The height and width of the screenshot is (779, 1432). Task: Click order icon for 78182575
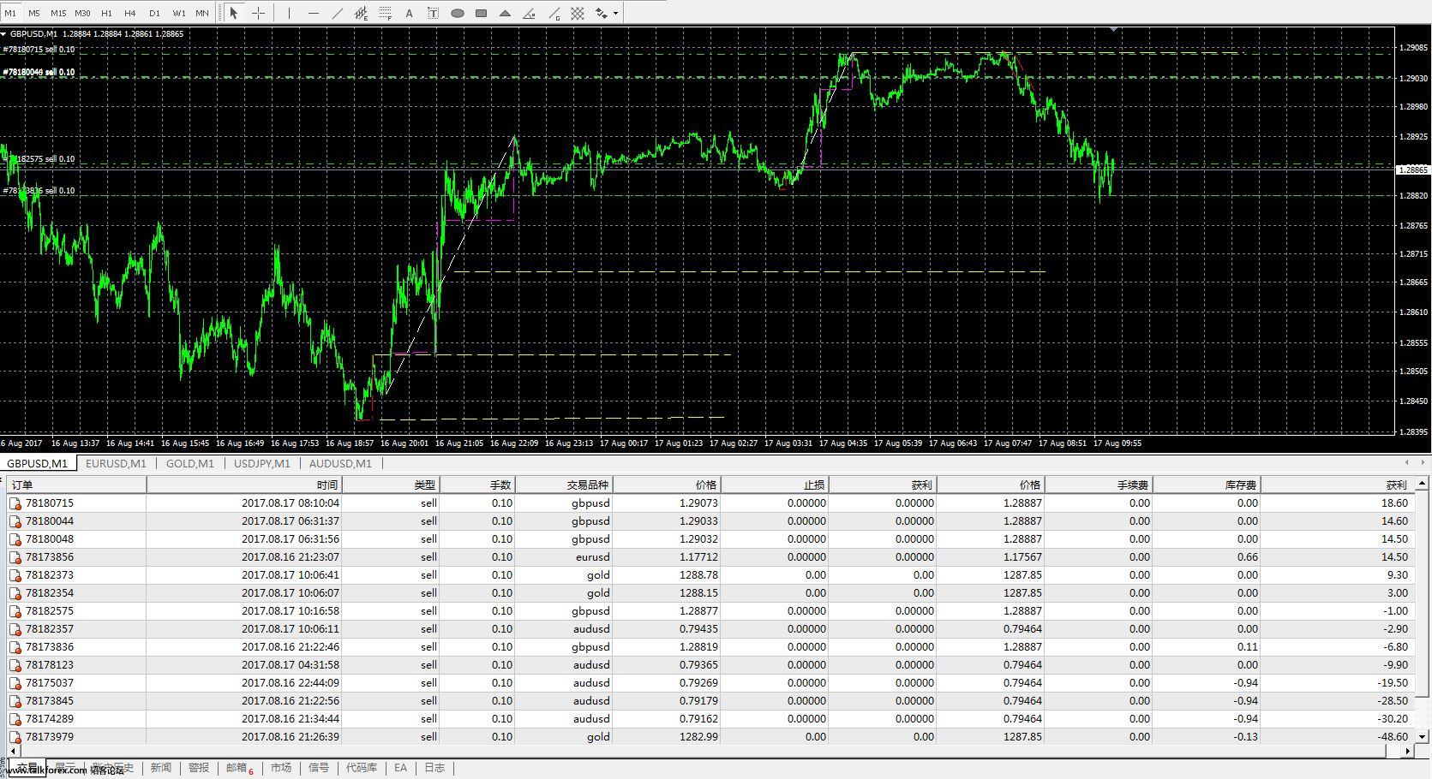coord(15,611)
